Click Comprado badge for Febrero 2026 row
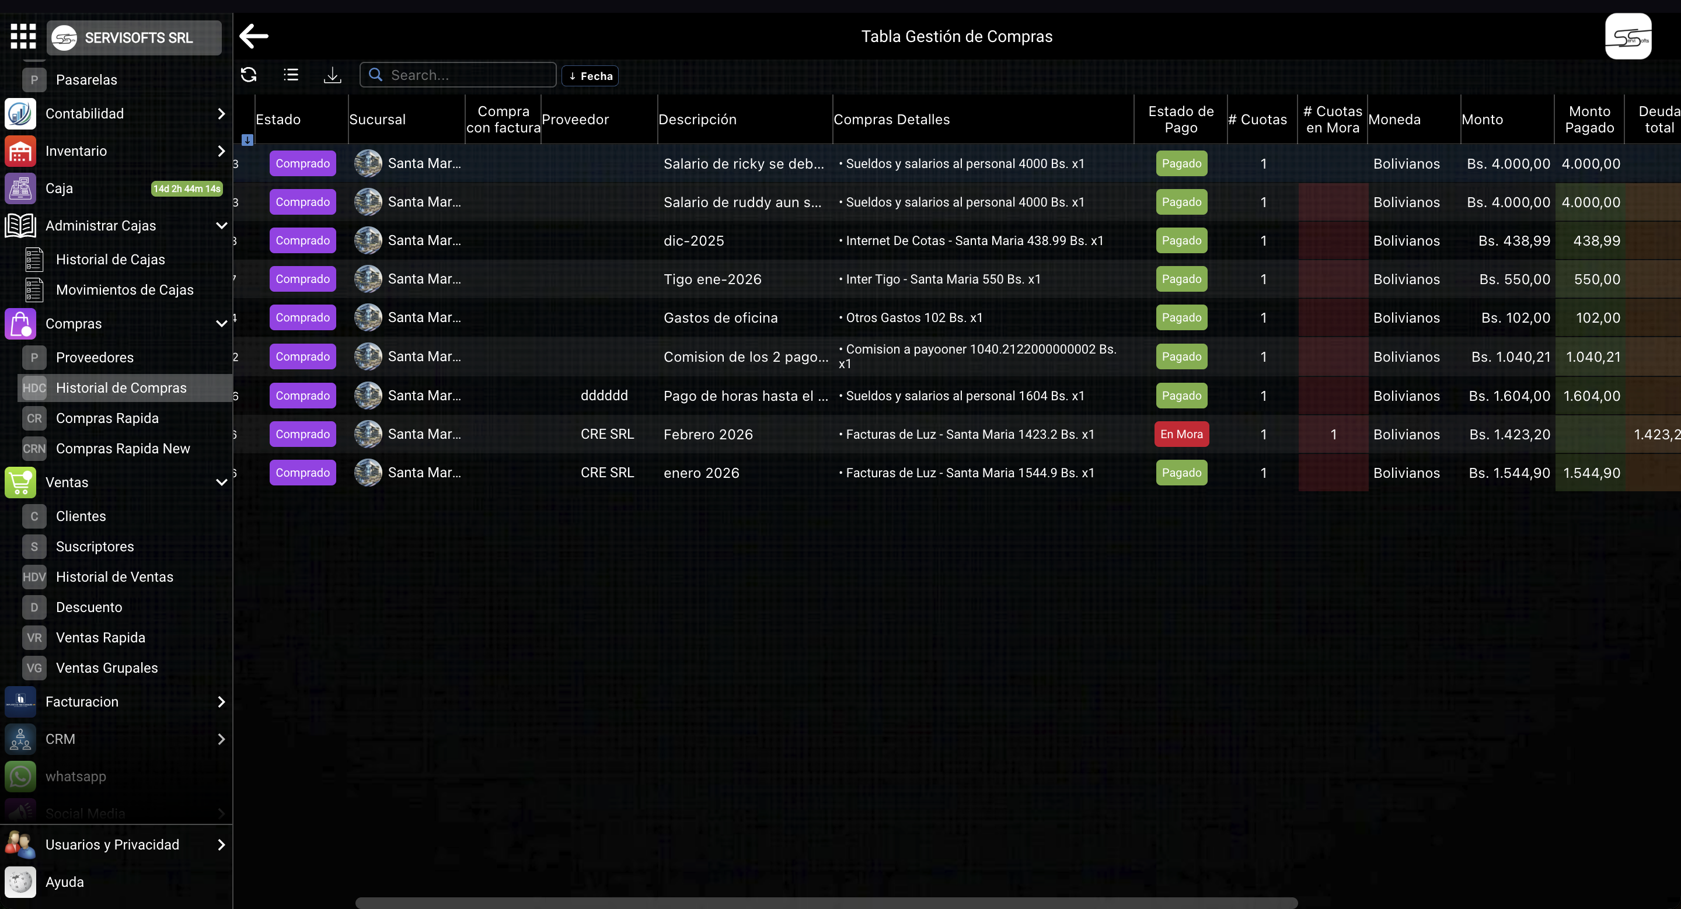The image size is (1681, 909). point(302,434)
